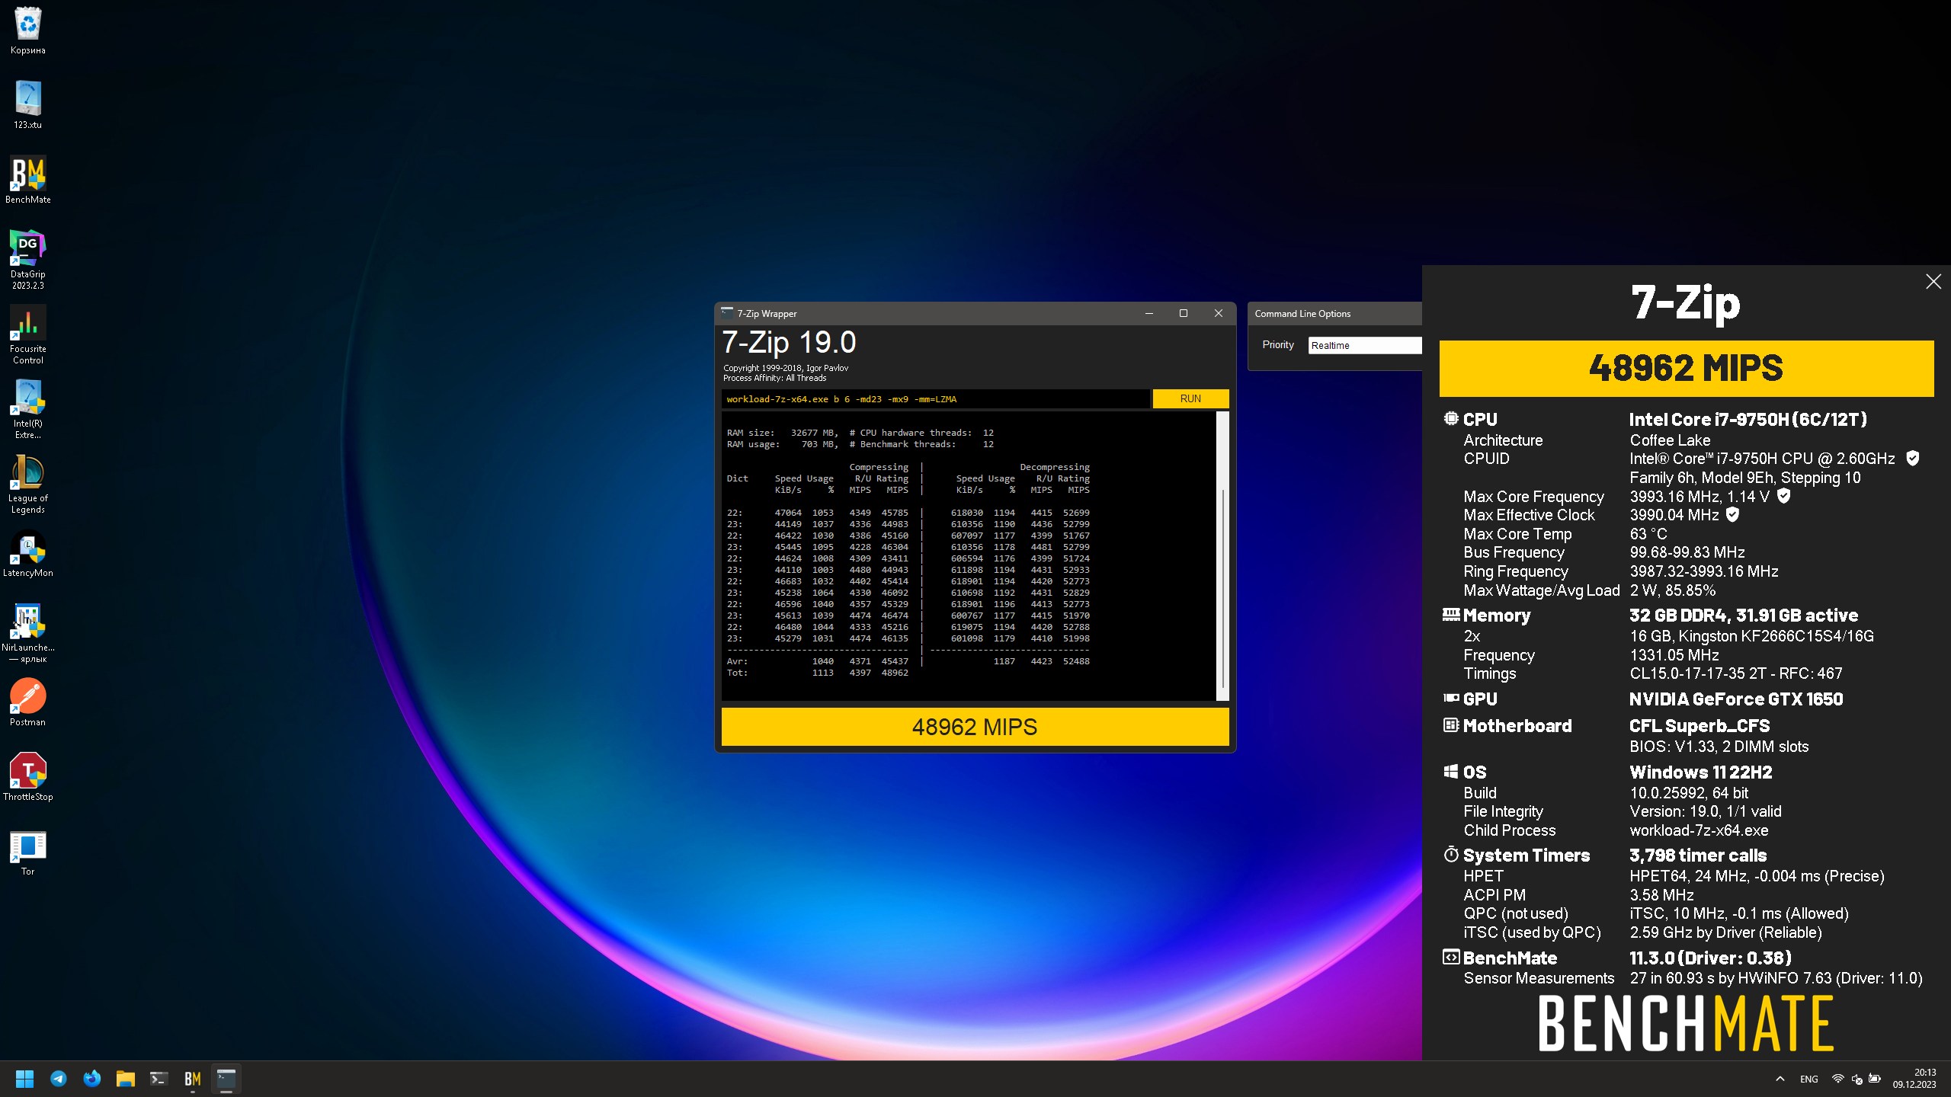
Task: Maximize the 7-Zip Wrapper window
Action: tap(1184, 313)
